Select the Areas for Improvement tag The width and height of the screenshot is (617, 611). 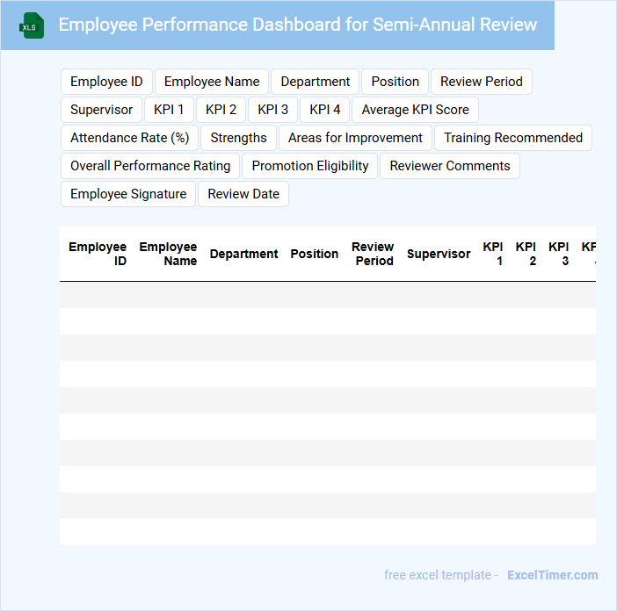pyautogui.click(x=355, y=138)
